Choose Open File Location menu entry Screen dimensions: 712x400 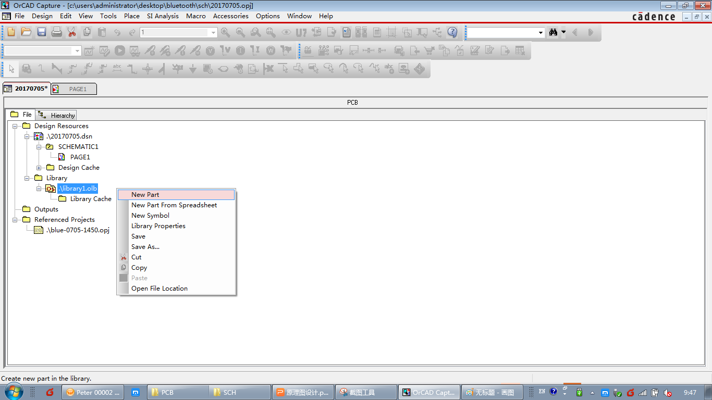(x=176, y=289)
